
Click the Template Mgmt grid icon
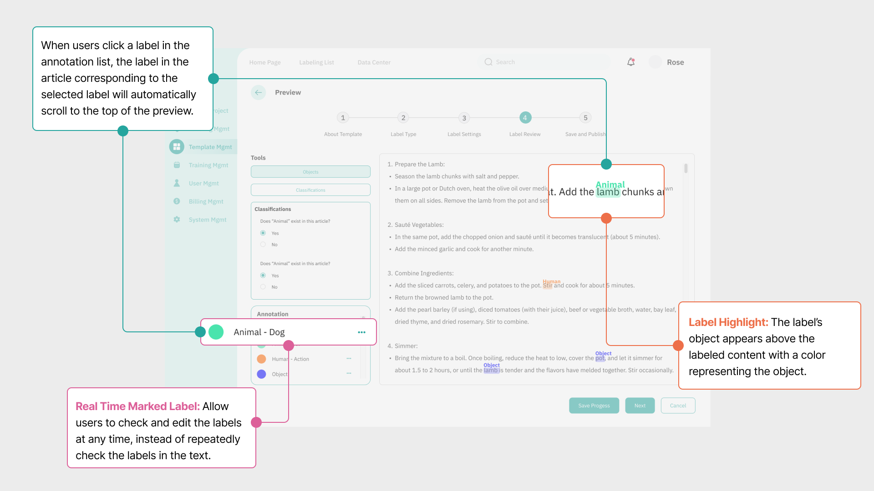(177, 147)
